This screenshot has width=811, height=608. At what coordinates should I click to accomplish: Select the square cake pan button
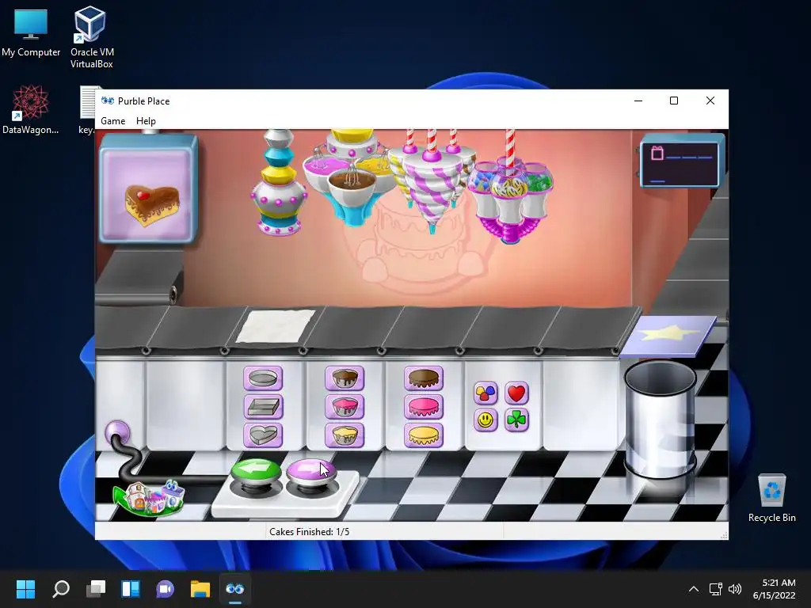pos(263,407)
